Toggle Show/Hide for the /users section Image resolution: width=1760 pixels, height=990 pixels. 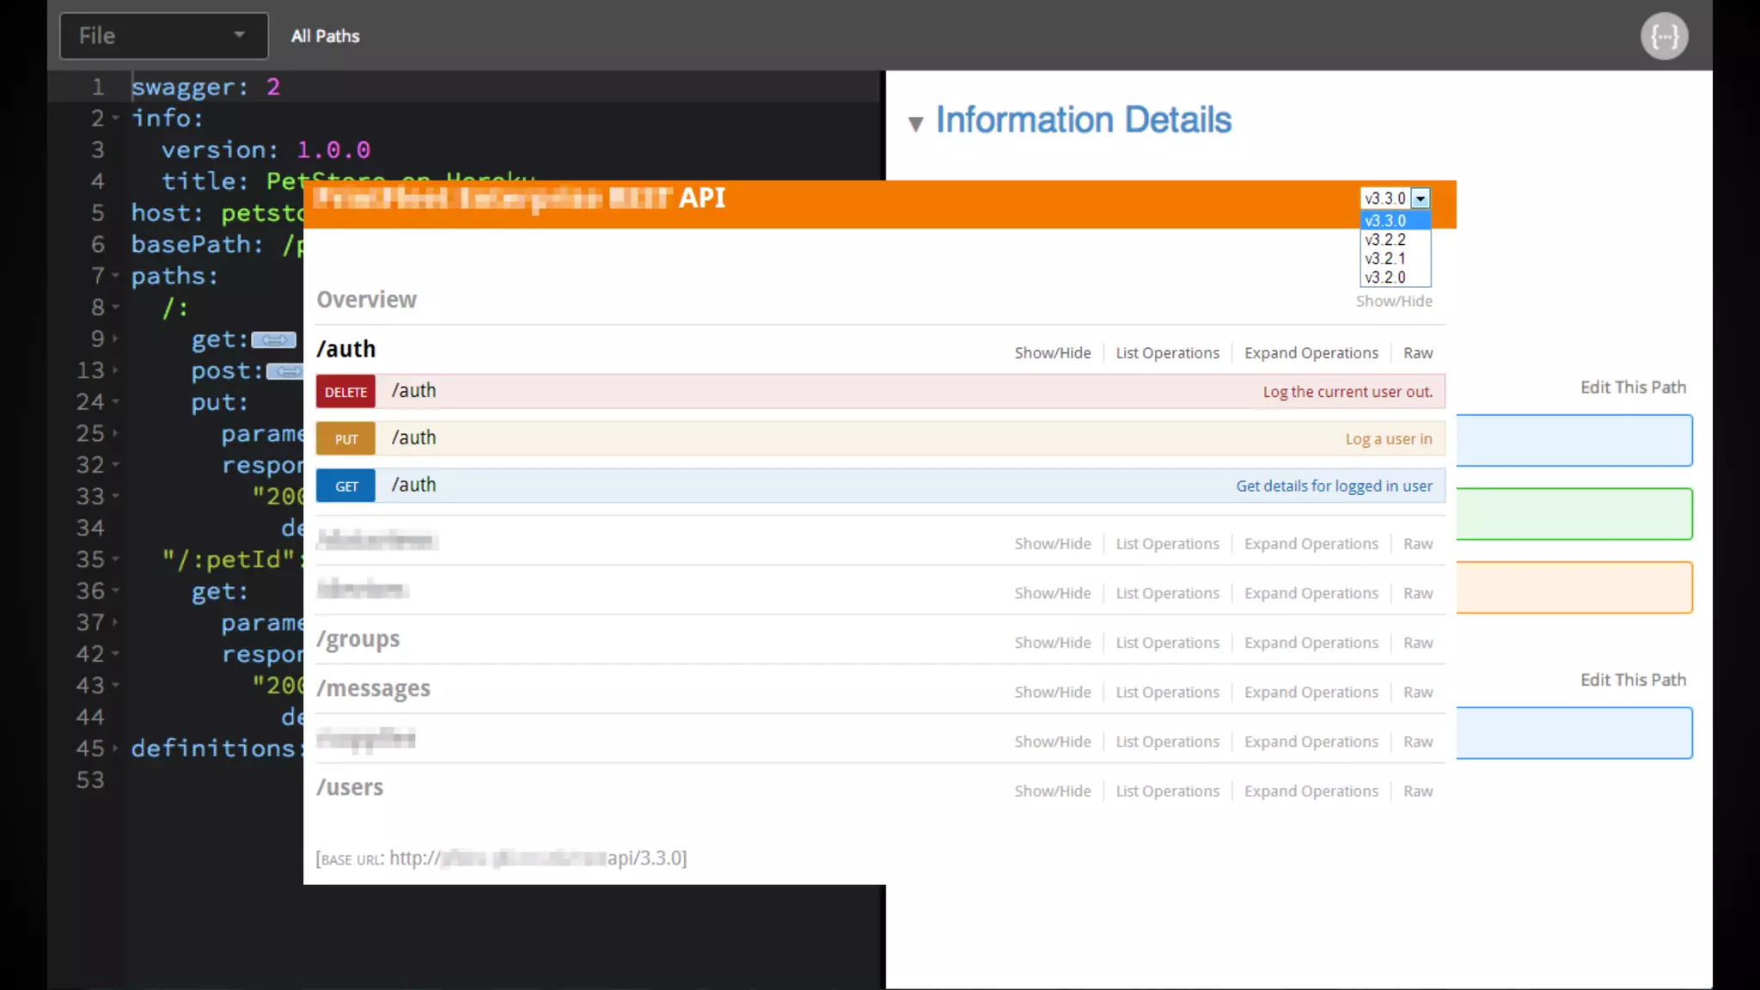1052,791
